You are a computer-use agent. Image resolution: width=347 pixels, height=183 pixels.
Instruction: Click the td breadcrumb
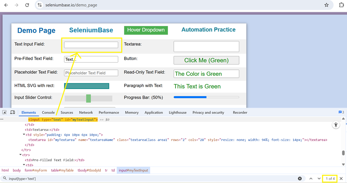click(113, 170)
